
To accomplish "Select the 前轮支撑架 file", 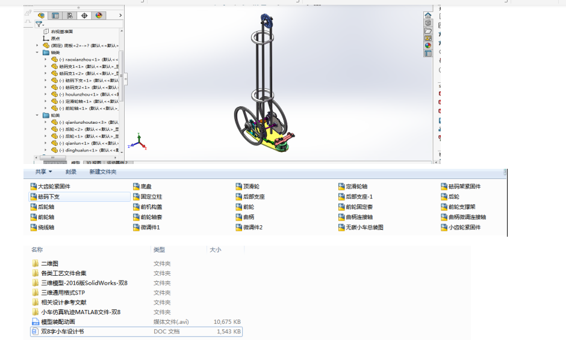I will click(x=458, y=207).
